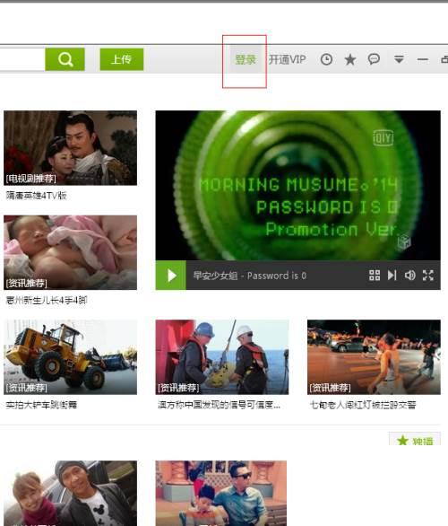Image resolution: width=448 pixels, height=526 pixels.
Task: Open the 实拍大铲车跳街舞 title link
Action: [41, 405]
